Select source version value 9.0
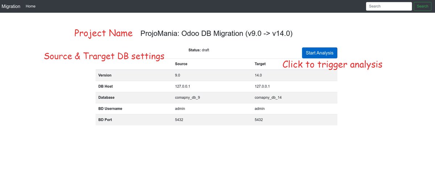This screenshot has width=435, height=195. pos(178,75)
